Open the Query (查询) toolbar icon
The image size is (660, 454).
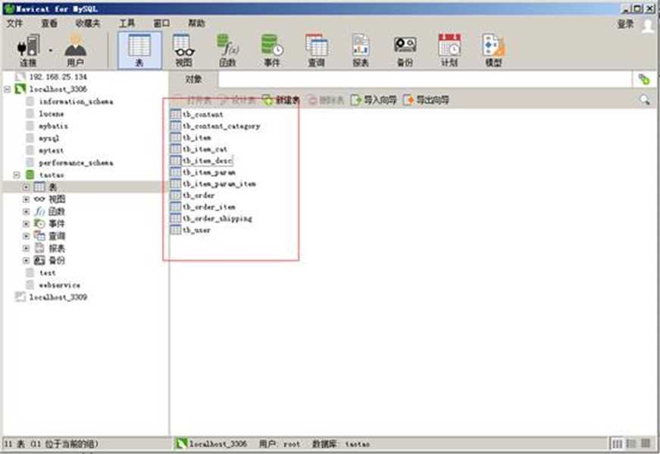pos(317,51)
